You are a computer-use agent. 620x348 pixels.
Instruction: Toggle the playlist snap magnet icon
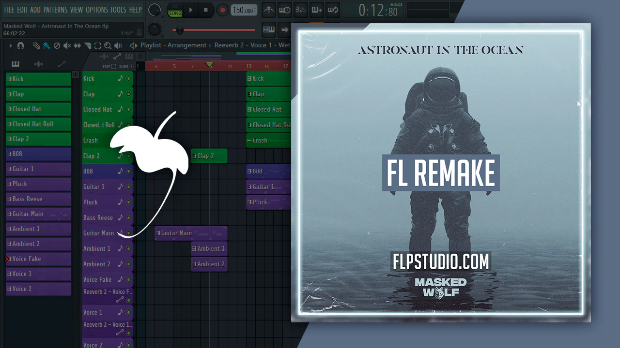click(20, 45)
